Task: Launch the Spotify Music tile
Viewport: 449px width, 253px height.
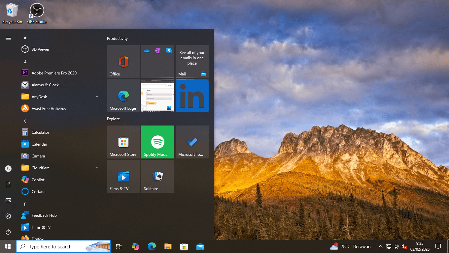Action: [158, 142]
